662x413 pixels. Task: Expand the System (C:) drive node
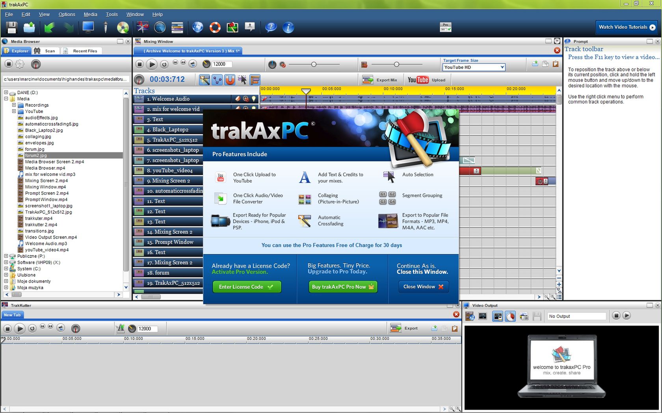coord(6,269)
